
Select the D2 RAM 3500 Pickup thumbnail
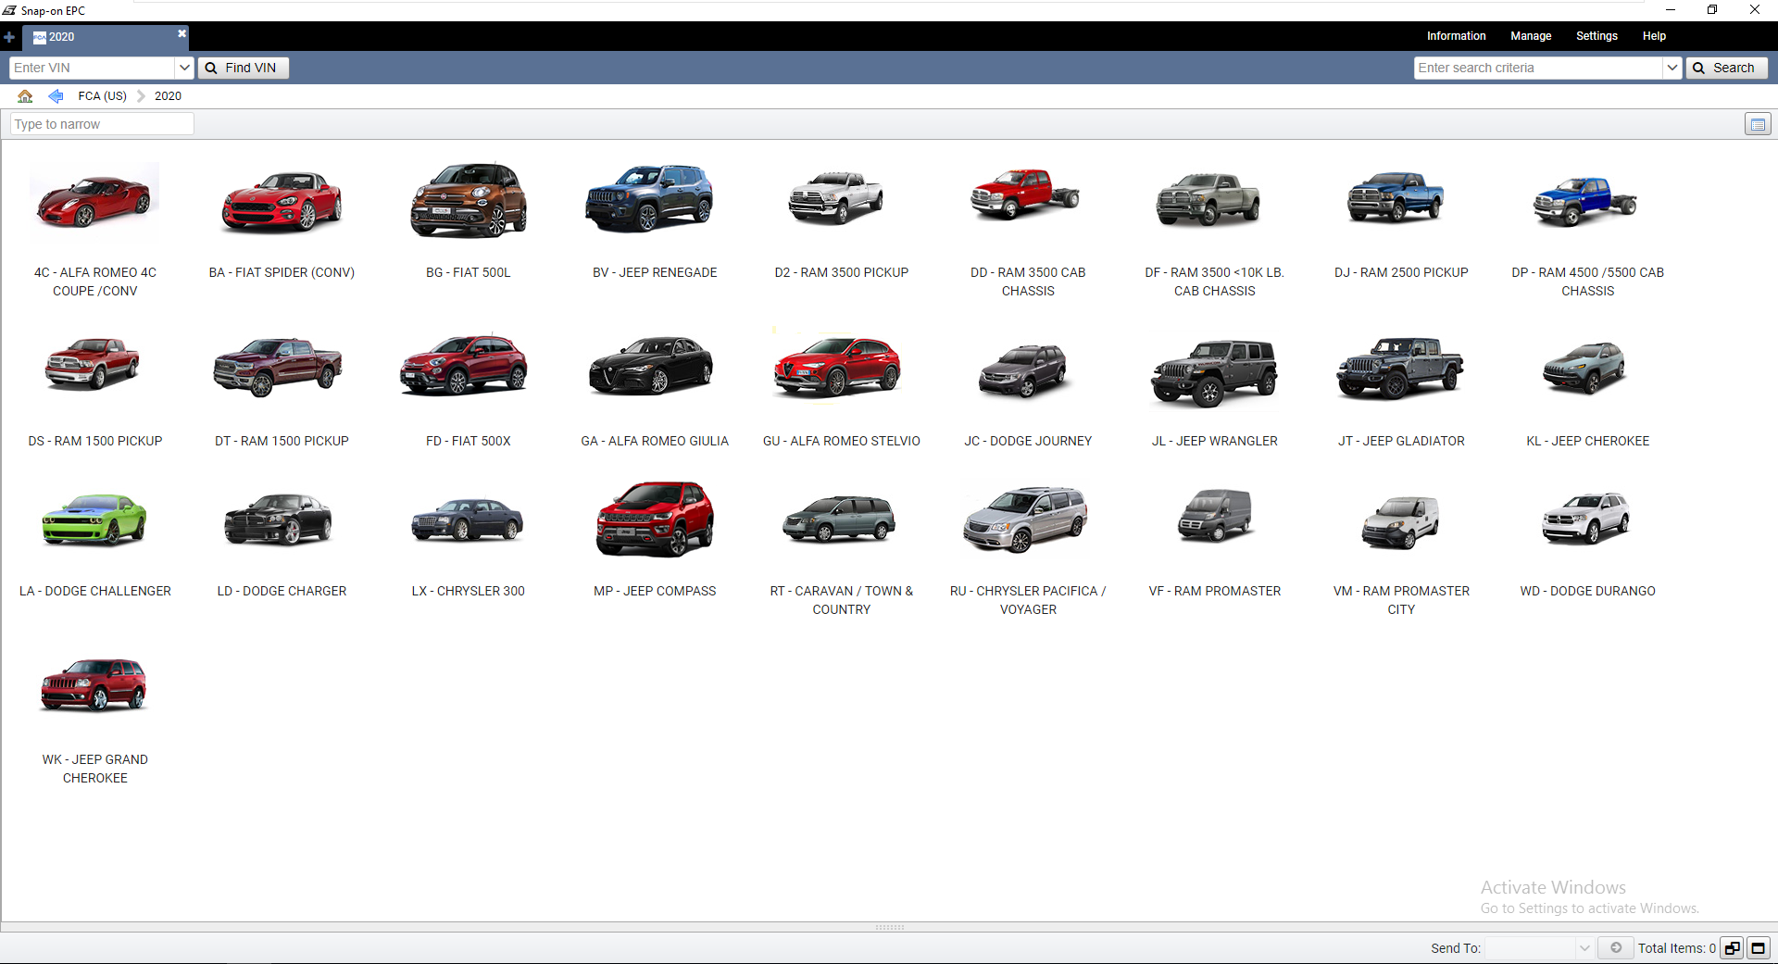836,197
